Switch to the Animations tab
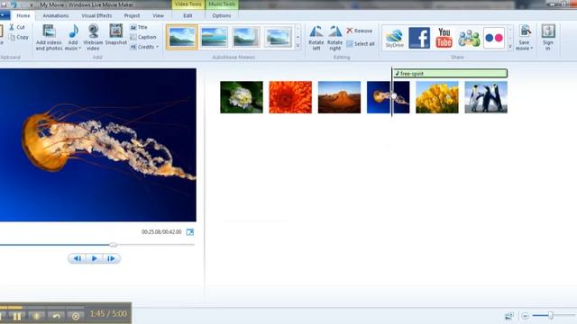 [x=56, y=16]
